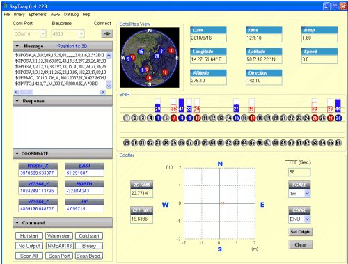Viewport: 348px width, 264px height.
Task: Select blue satellite 15 in SNR row
Action: point(237,118)
